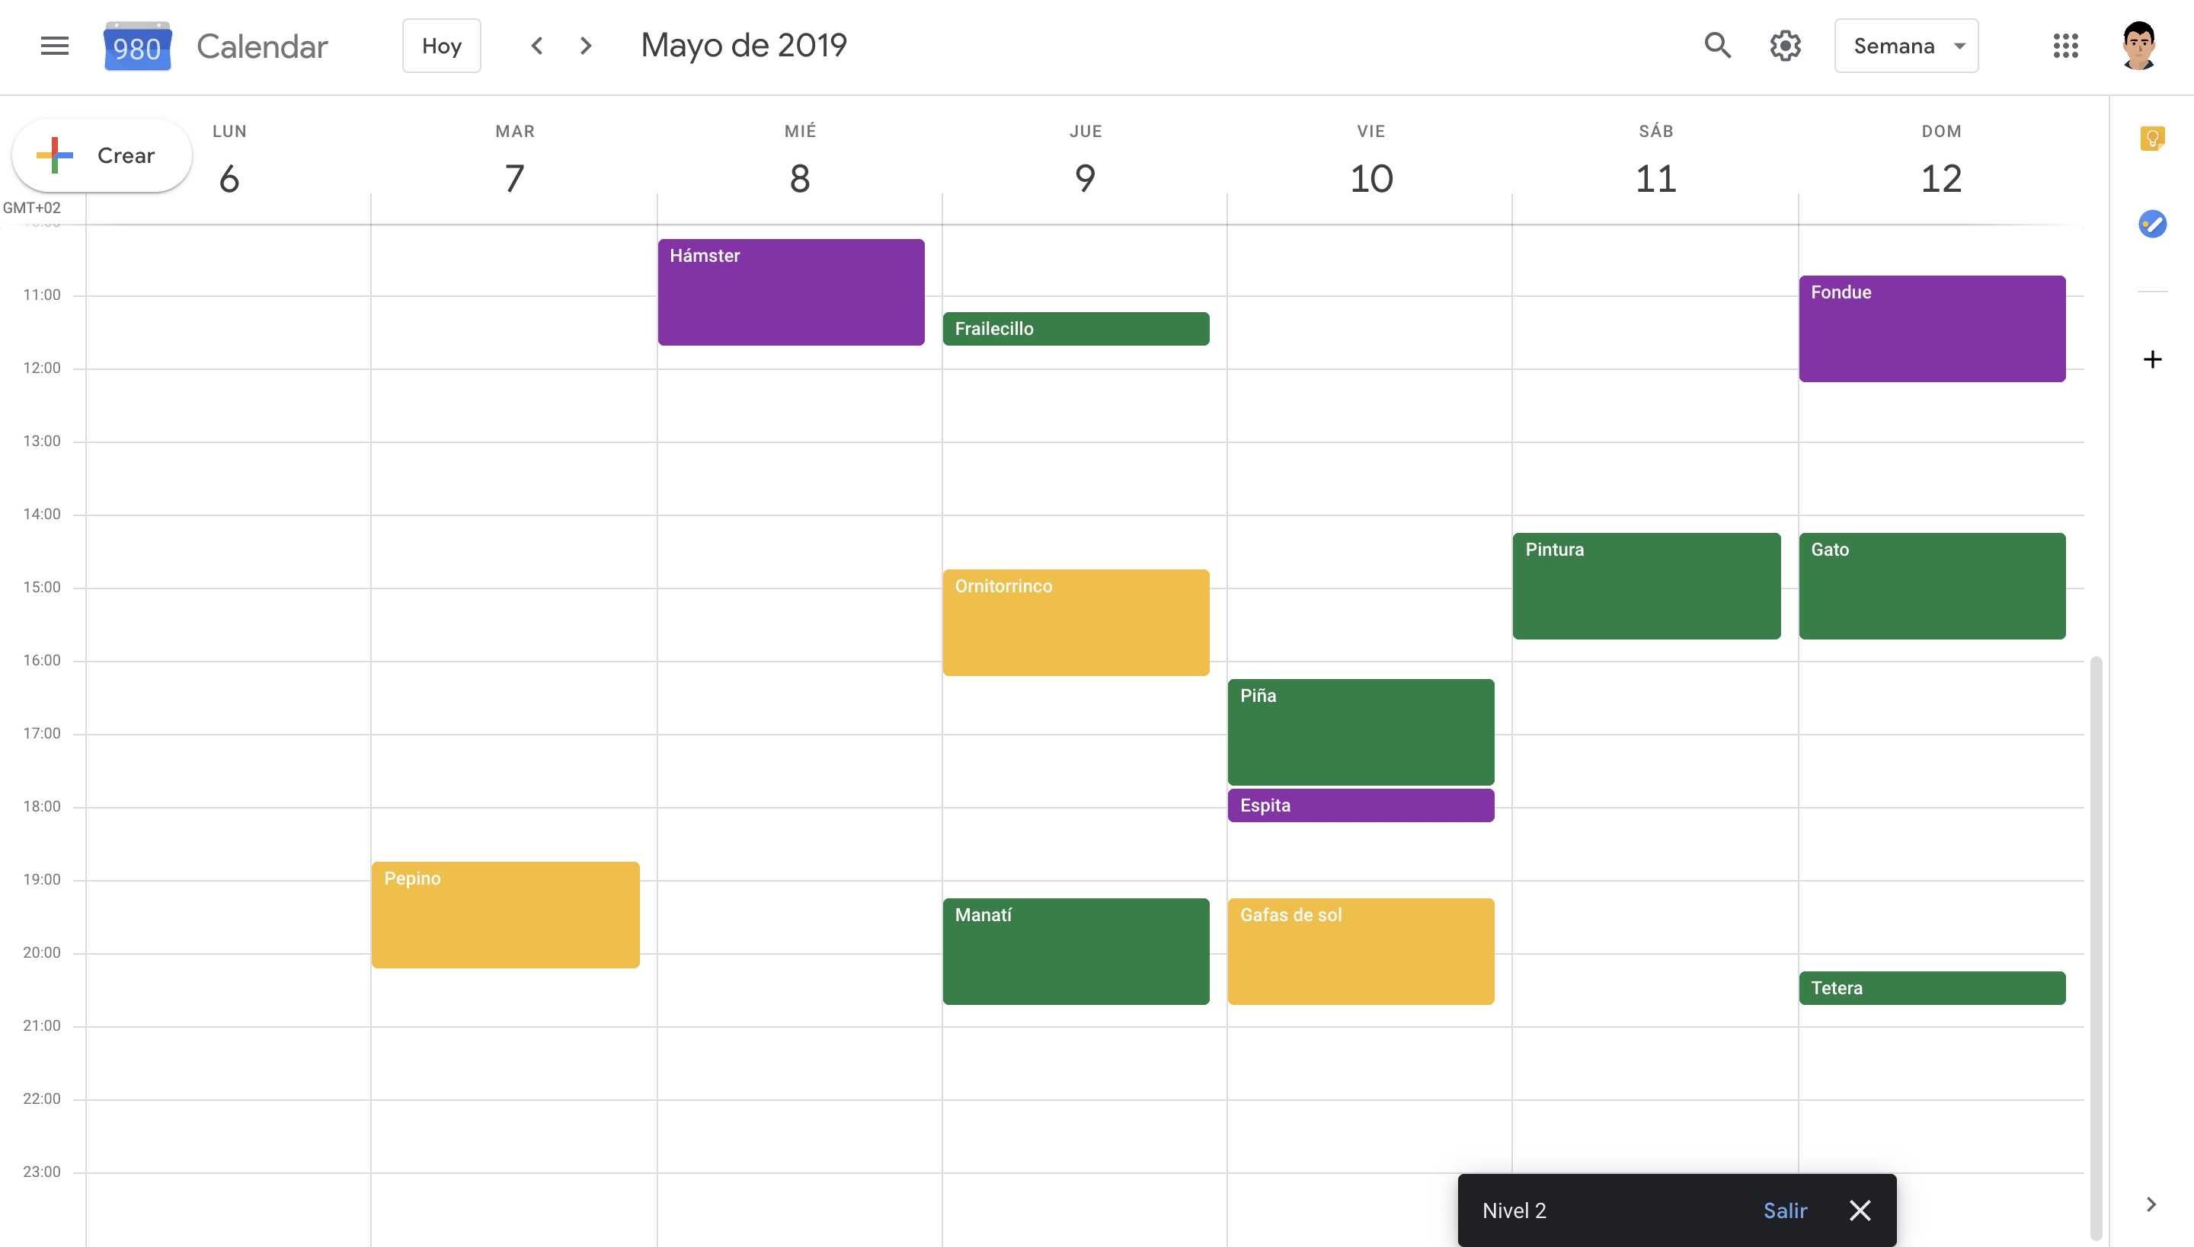Dismiss the Nivel 2 notification

[x=1860, y=1210]
